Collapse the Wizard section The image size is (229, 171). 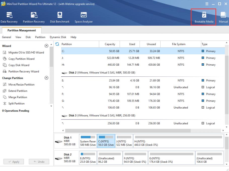[46, 46]
